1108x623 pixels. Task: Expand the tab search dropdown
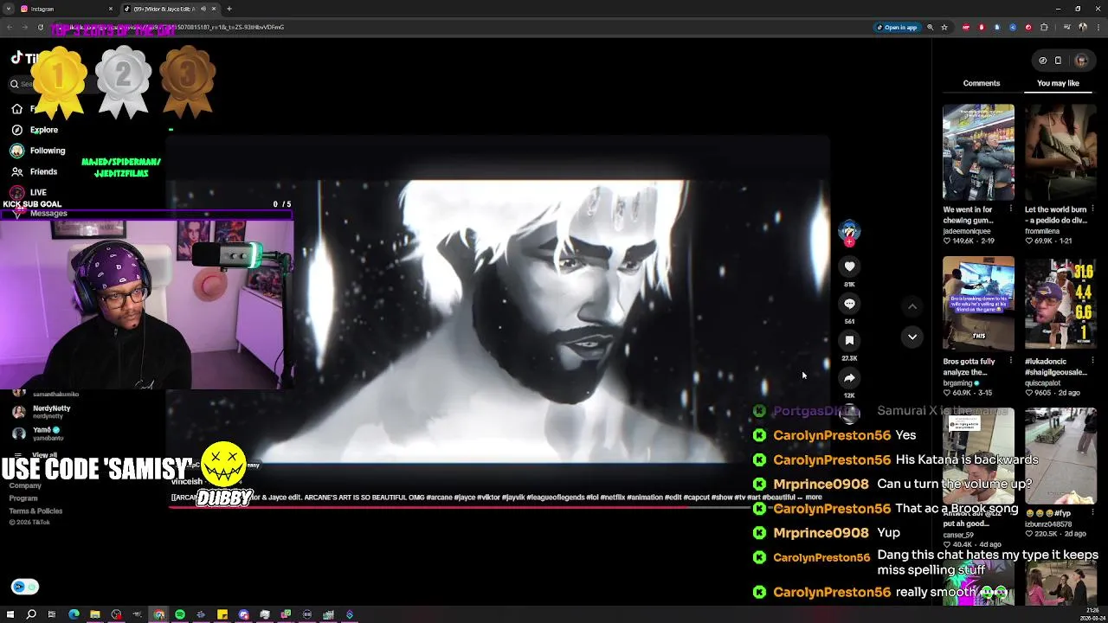[9, 9]
